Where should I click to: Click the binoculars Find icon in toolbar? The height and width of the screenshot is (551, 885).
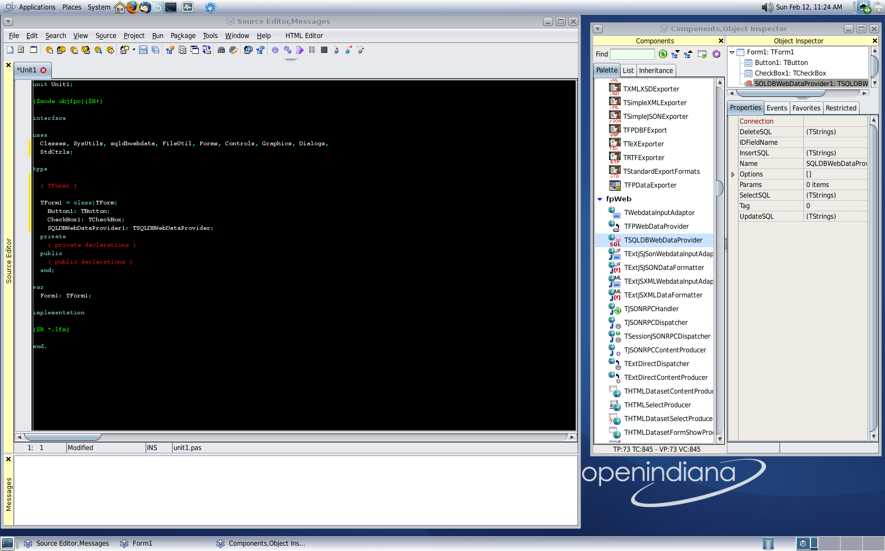[x=221, y=50]
